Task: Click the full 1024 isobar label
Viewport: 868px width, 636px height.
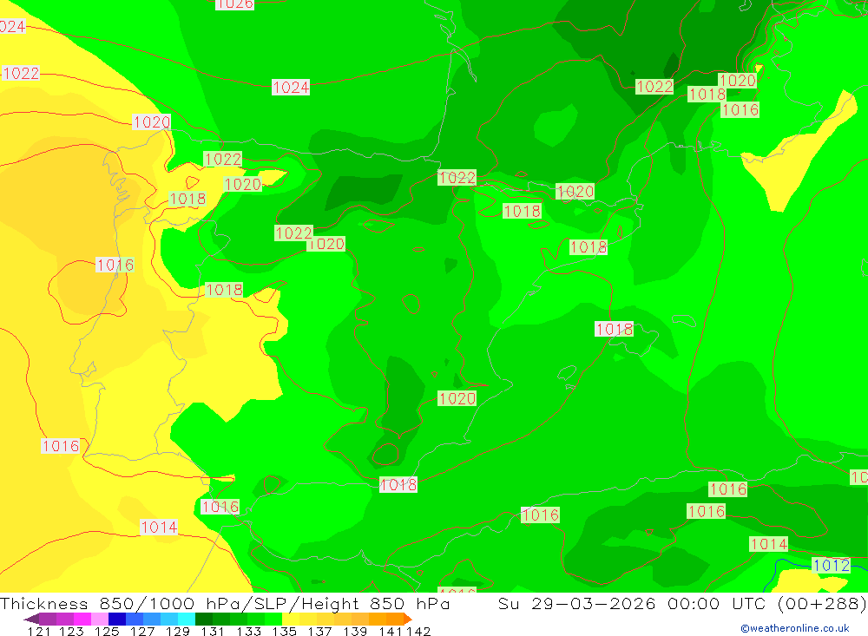Action: (291, 88)
